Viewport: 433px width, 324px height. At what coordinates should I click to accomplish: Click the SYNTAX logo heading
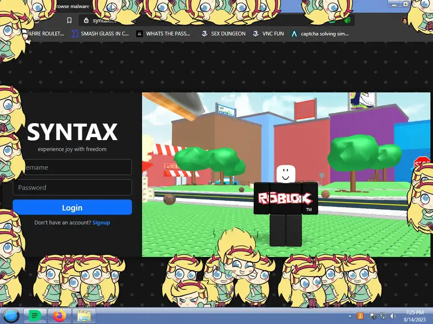pos(72,132)
